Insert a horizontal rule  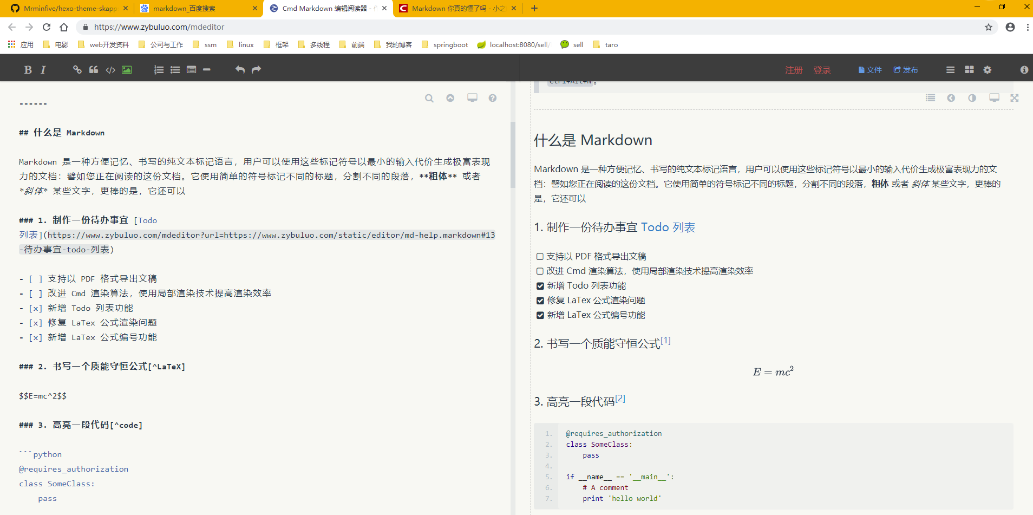(x=207, y=70)
